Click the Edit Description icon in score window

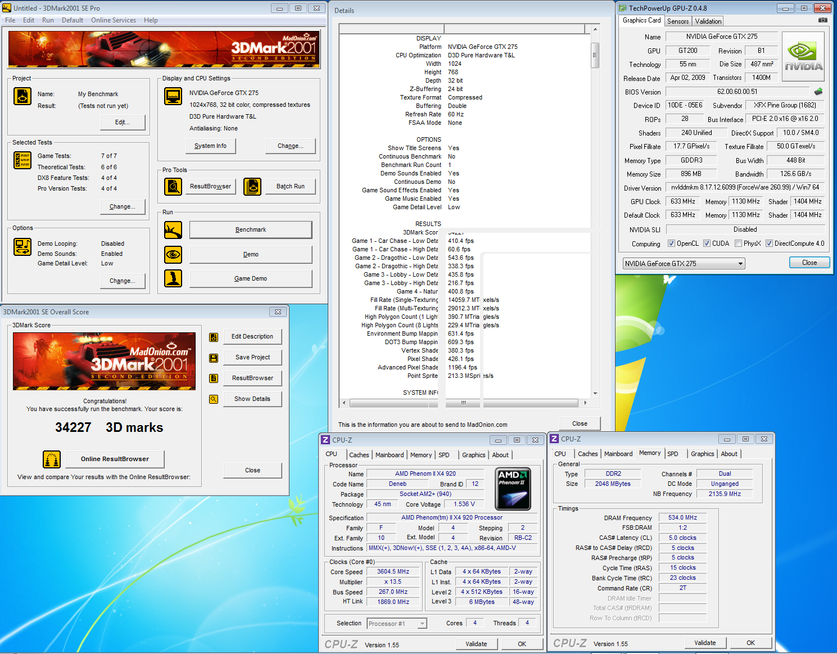click(x=214, y=337)
